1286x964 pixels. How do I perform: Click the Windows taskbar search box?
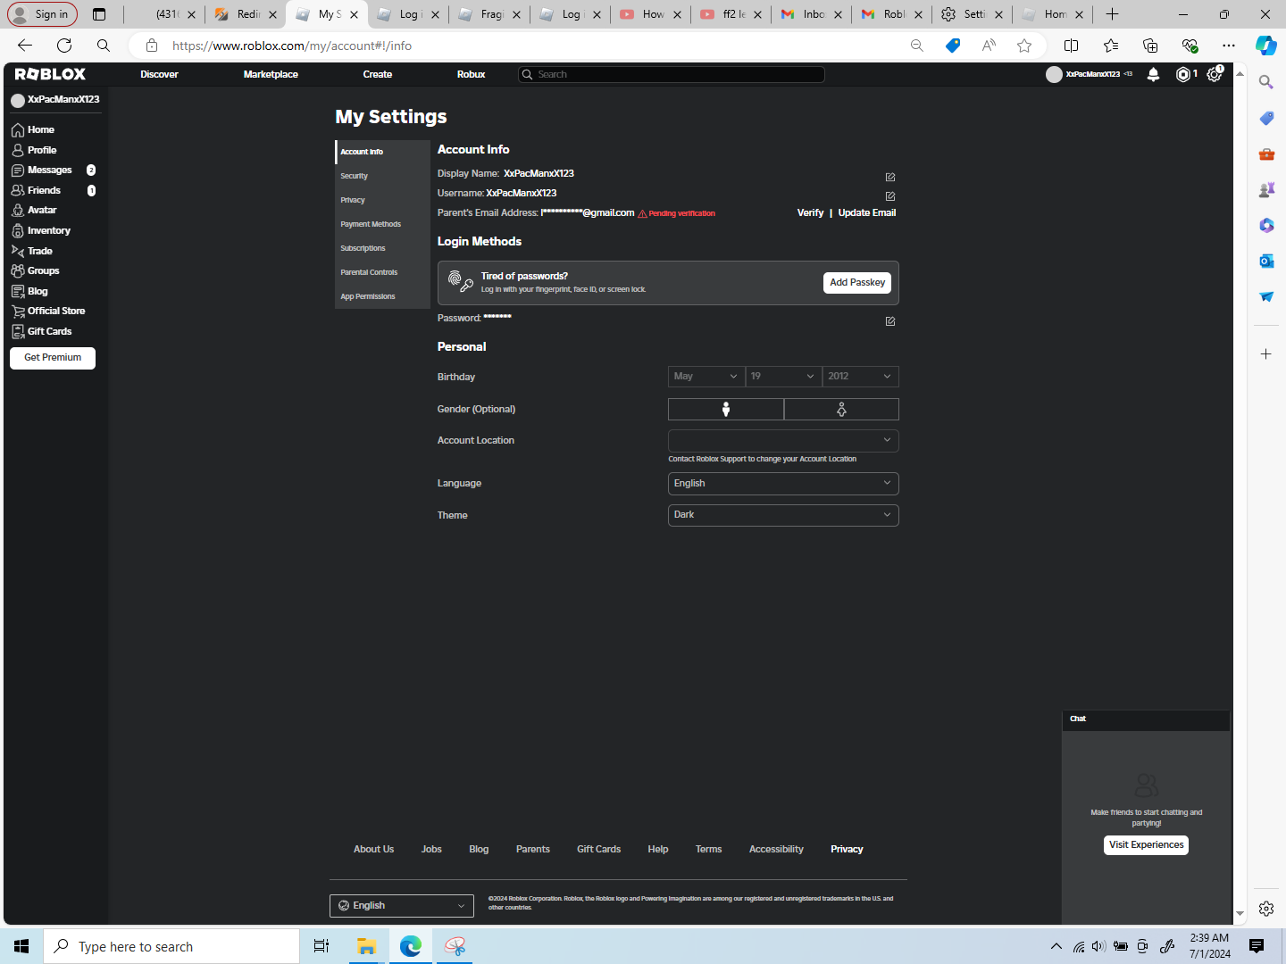point(171,946)
